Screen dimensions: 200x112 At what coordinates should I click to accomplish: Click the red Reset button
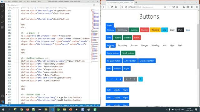tap(137, 38)
